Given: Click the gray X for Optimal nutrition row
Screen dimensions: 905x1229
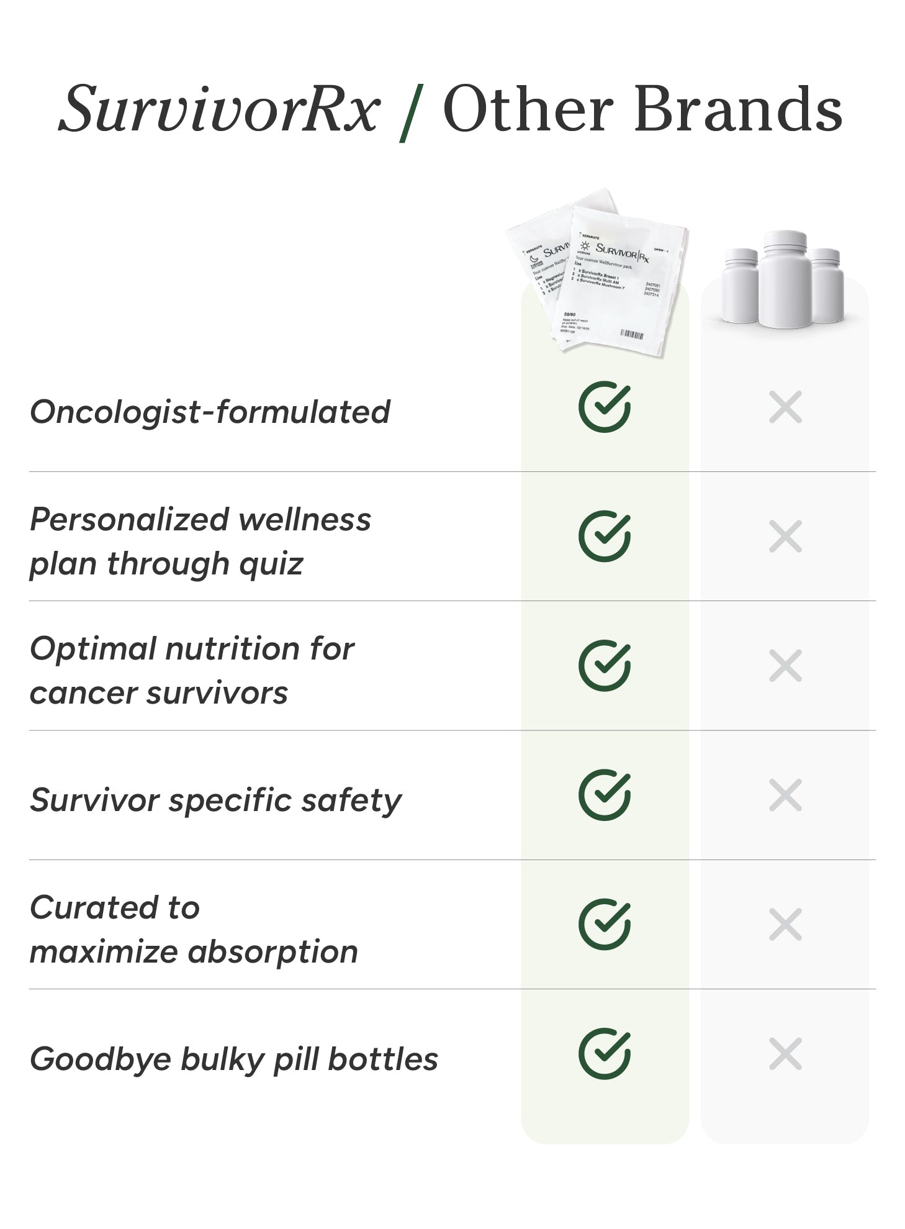Looking at the screenshot, I should click(x=785, y=666).
